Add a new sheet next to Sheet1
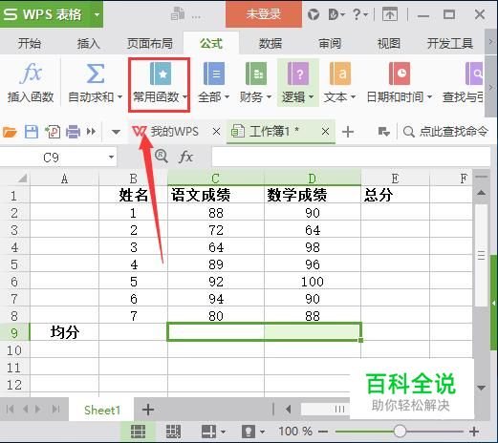 click(148, 410)
